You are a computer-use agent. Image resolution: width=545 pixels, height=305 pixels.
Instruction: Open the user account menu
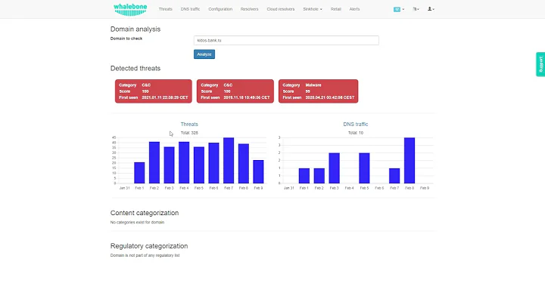(x=431, y=9)
